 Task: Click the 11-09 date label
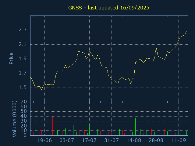coord(179,141)
